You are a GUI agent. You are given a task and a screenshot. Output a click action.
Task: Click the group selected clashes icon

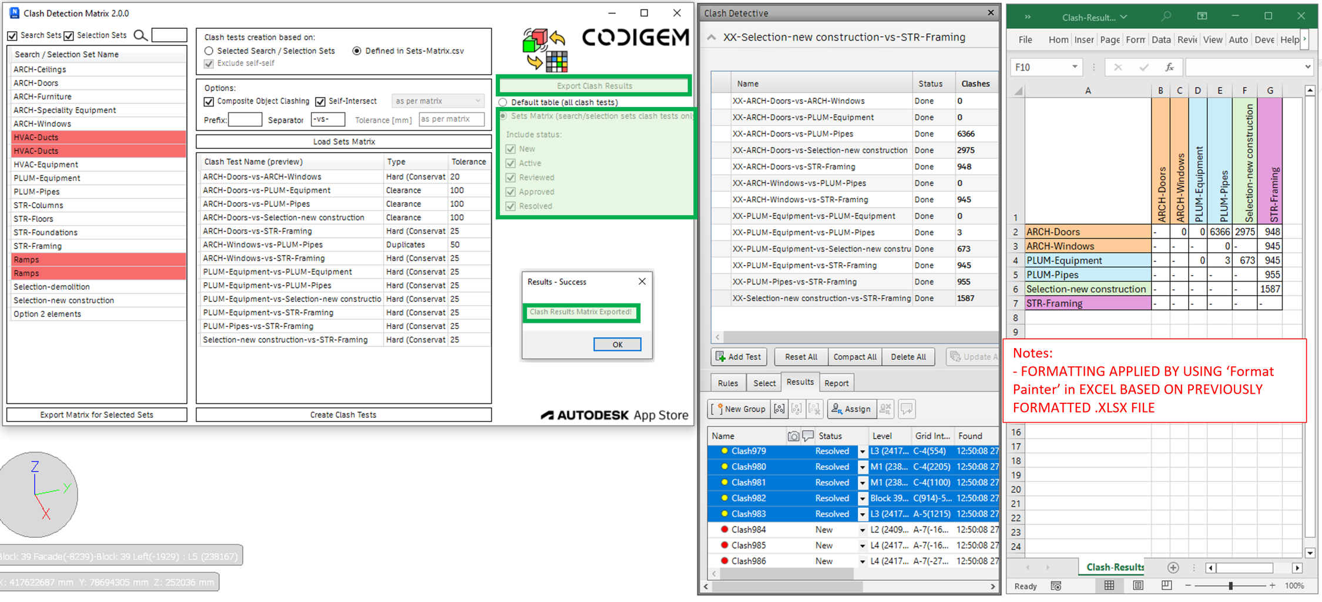[779, 409]
